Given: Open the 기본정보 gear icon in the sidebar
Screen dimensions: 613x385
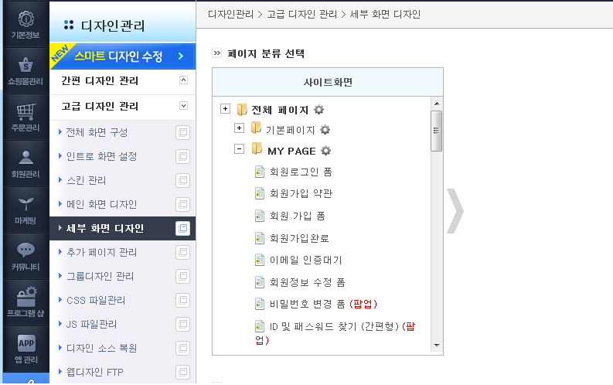Looking at the screenshot, I should tap(26, 19).
